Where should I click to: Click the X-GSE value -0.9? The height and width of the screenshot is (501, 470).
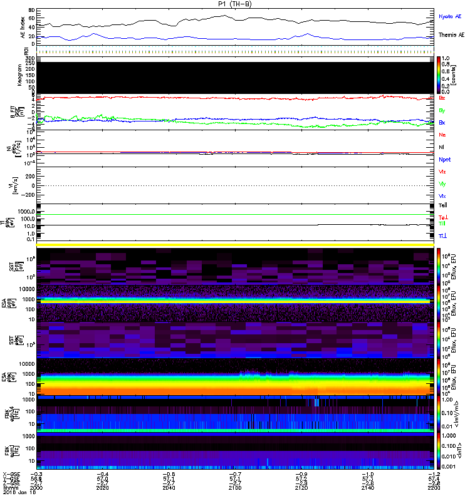tap(301, 474)
